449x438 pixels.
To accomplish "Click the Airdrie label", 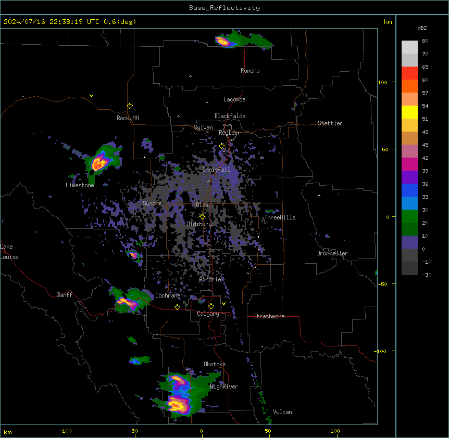I will click(x=210, y=279).
